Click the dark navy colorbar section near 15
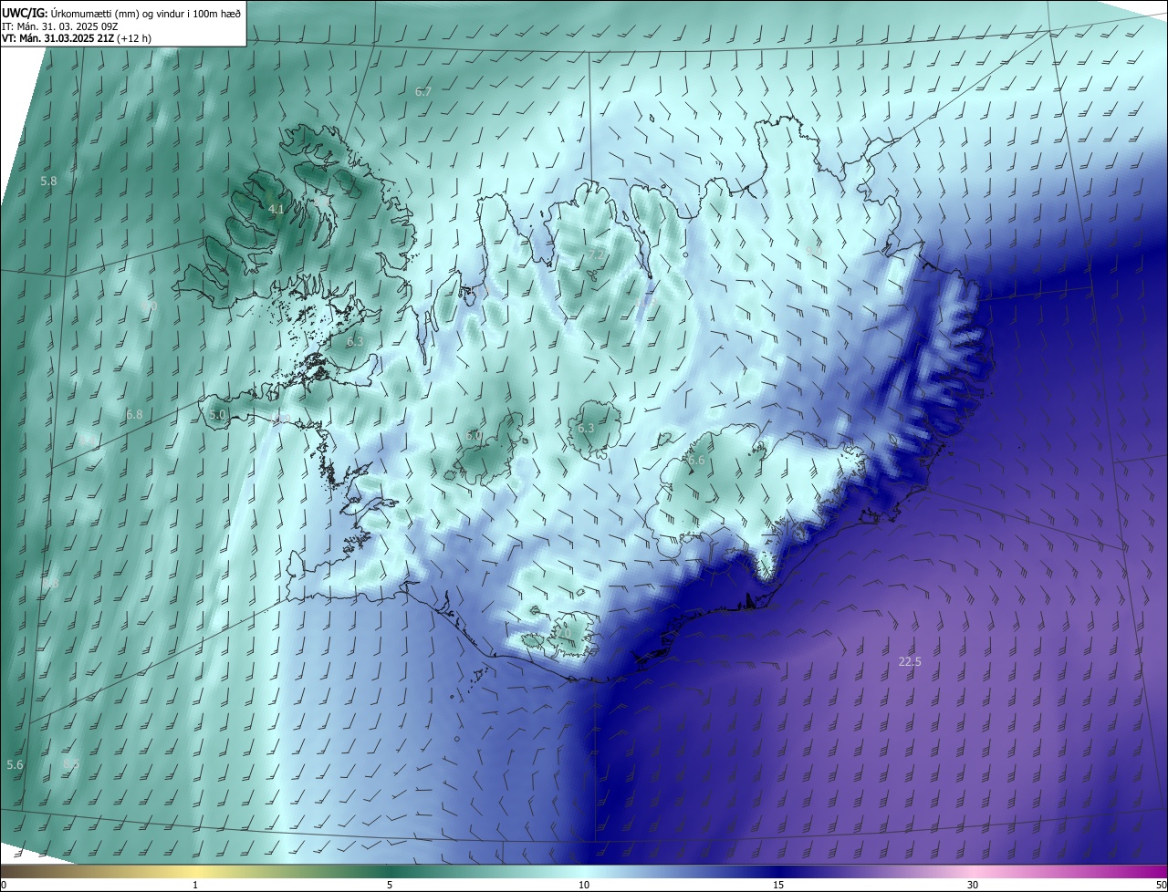 (x=778, y=872)
